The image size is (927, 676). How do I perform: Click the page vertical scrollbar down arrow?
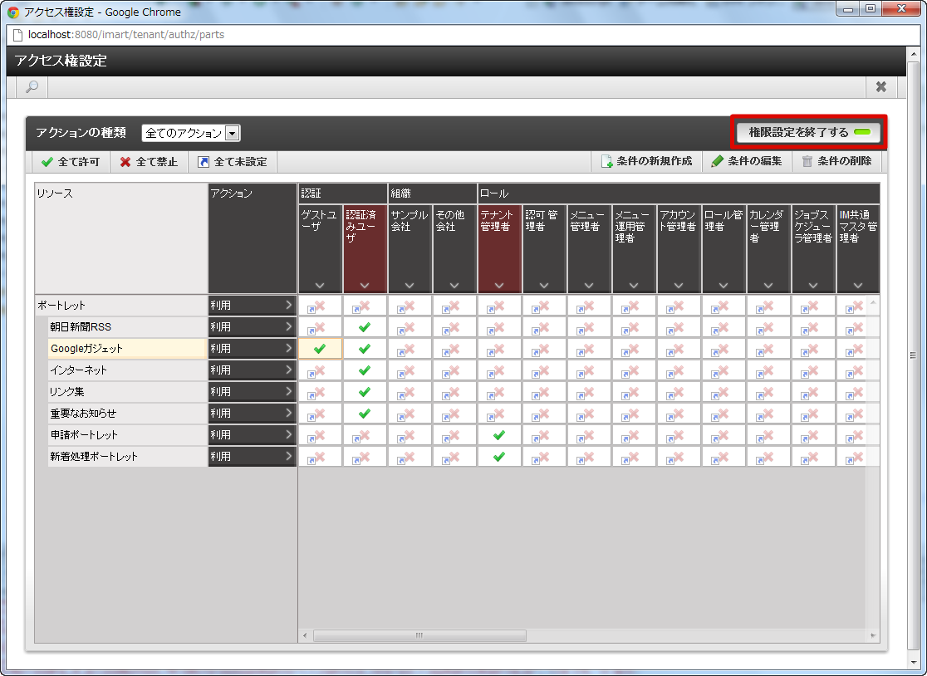[914, 663]
